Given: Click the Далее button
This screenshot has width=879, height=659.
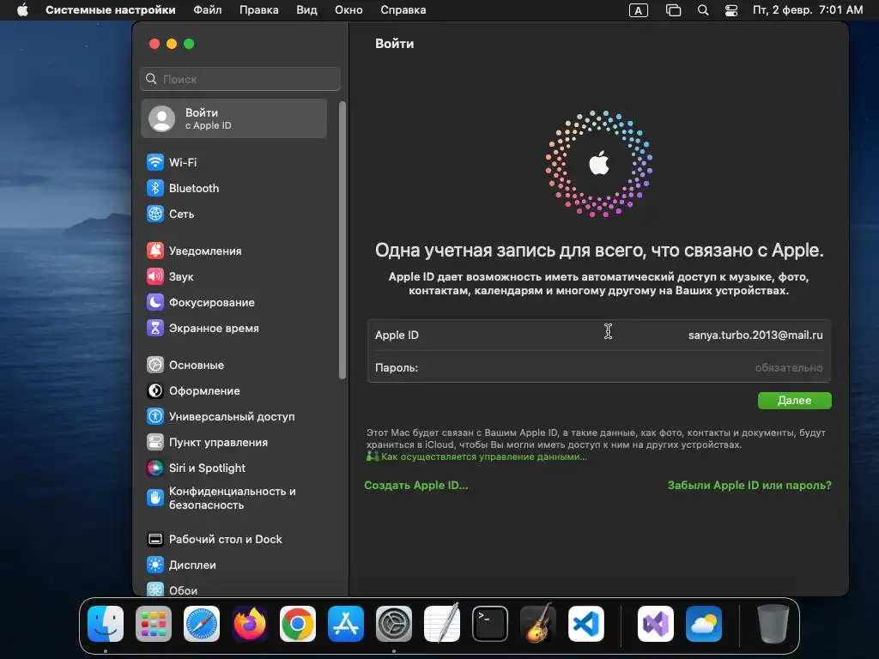Looking at the screenshot, I should (x=794, y=400).
